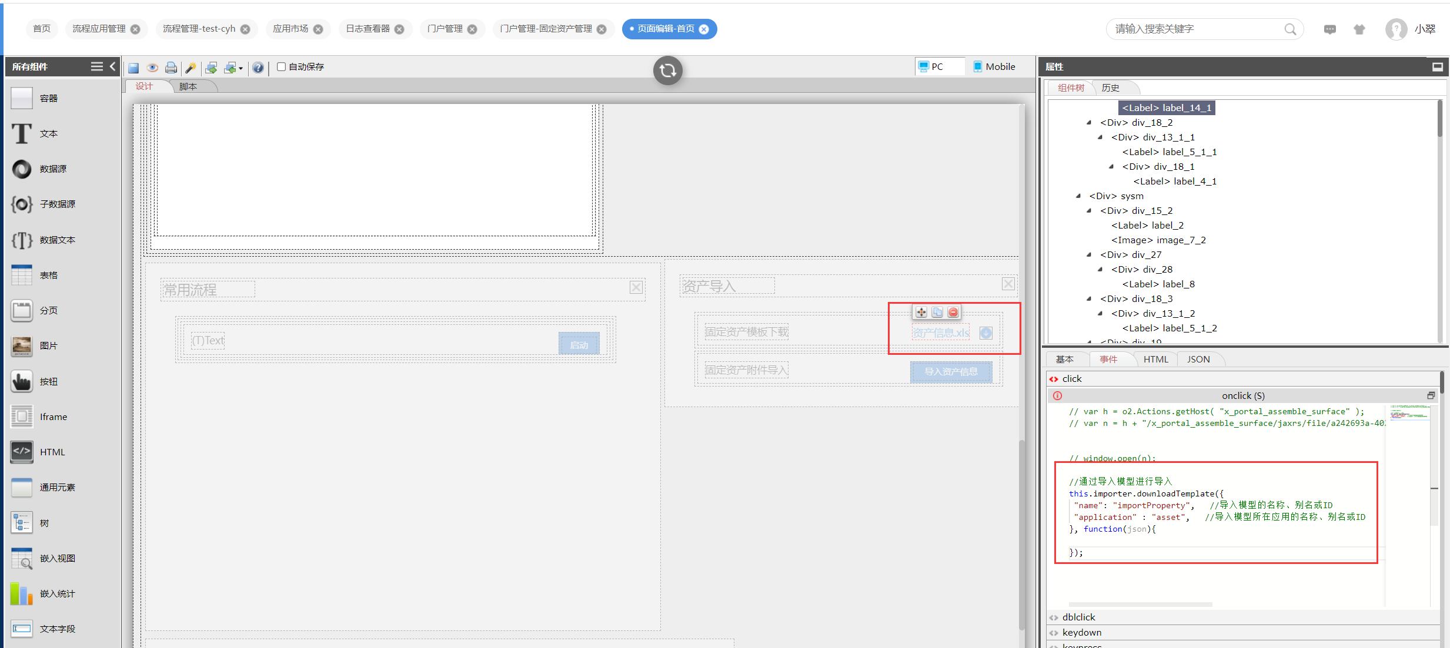Expand the dblclick event section
Viewport: 1450px width, 648px height.
1078,617
